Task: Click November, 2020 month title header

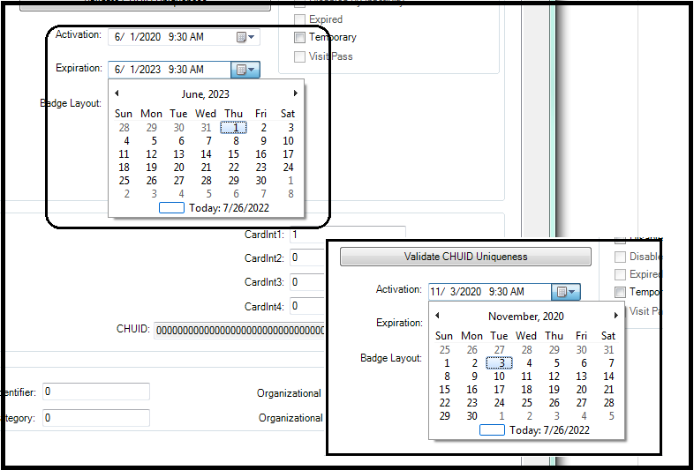Action: 526,317
